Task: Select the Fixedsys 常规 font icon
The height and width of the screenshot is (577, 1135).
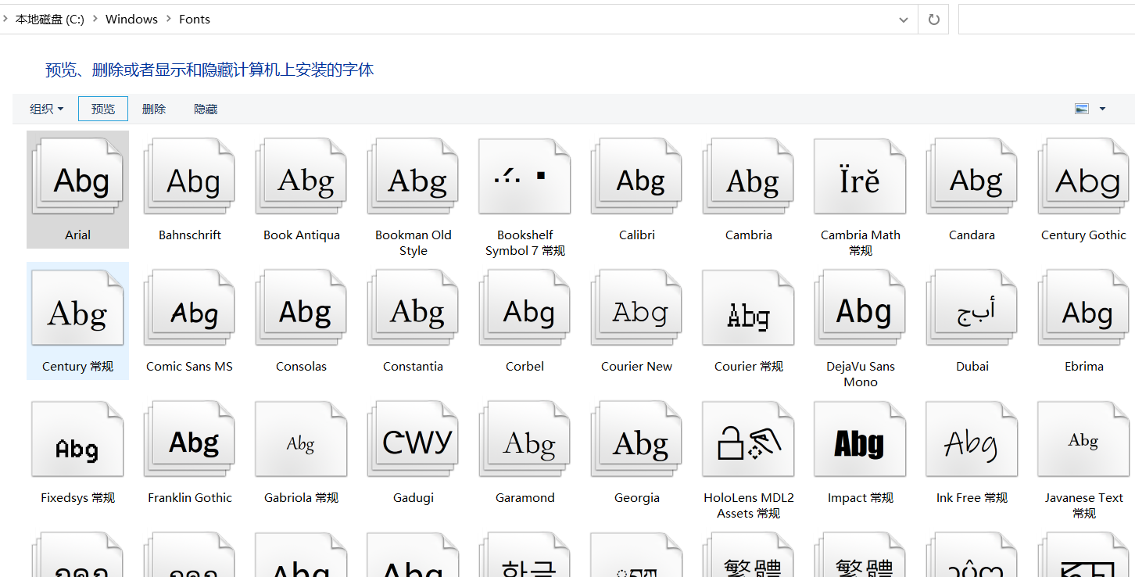Action: pos(77,439)
